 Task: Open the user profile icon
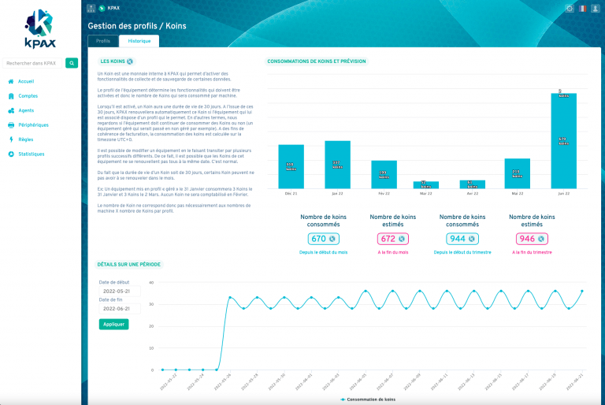[x=595, y=8]
